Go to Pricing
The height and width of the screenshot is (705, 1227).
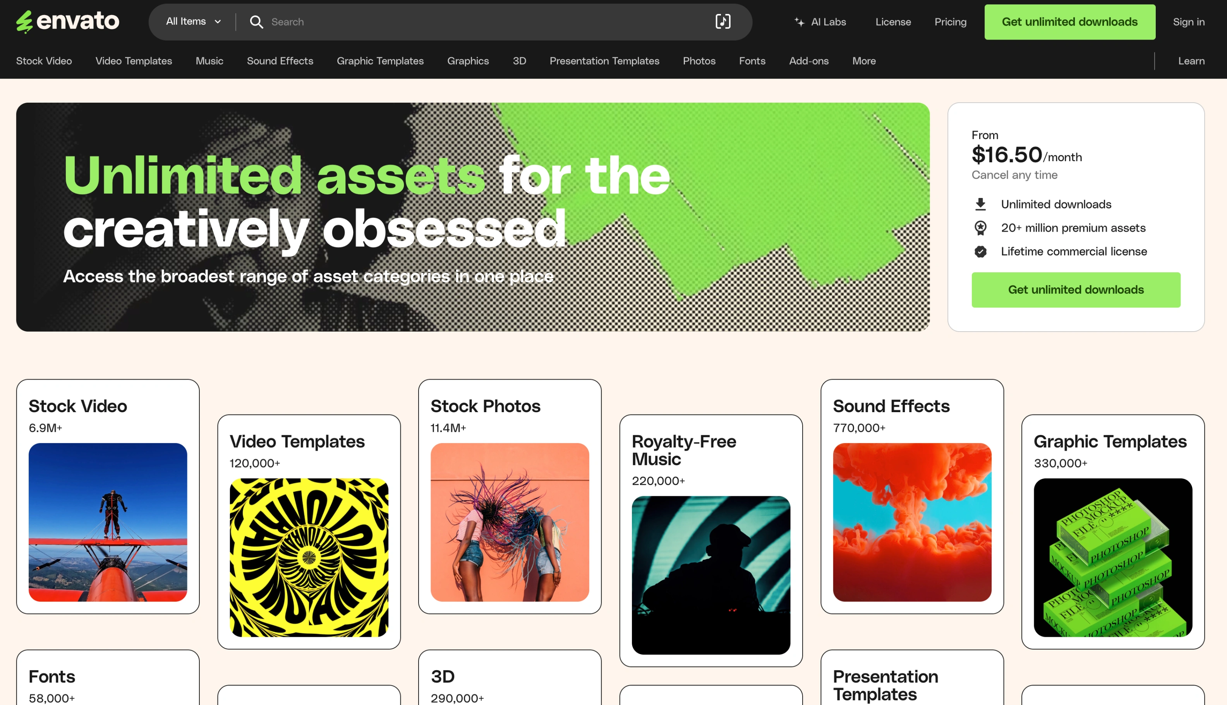pos(950,22)
